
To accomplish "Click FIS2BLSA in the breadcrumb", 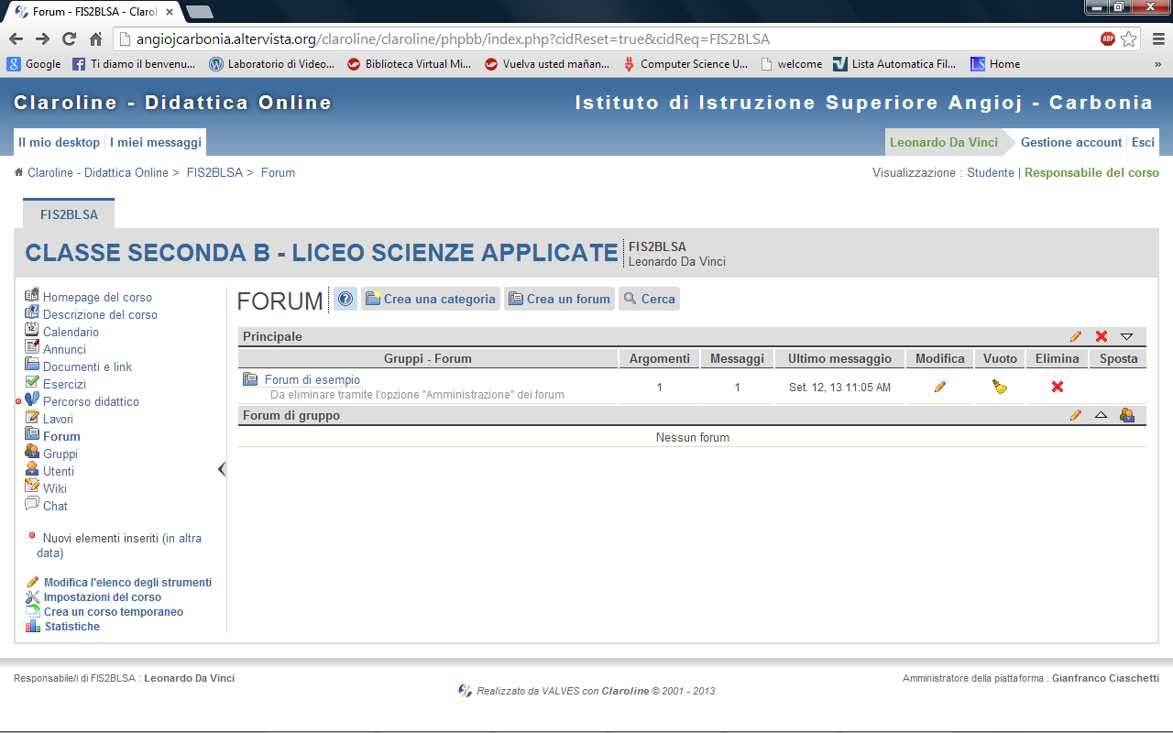I will pyautogui.click(x=214, y=172).
